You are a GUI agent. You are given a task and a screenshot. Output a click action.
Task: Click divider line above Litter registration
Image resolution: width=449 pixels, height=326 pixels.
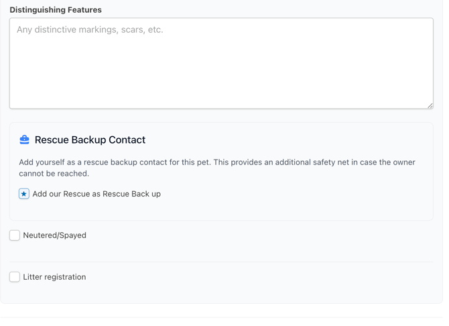221,262
